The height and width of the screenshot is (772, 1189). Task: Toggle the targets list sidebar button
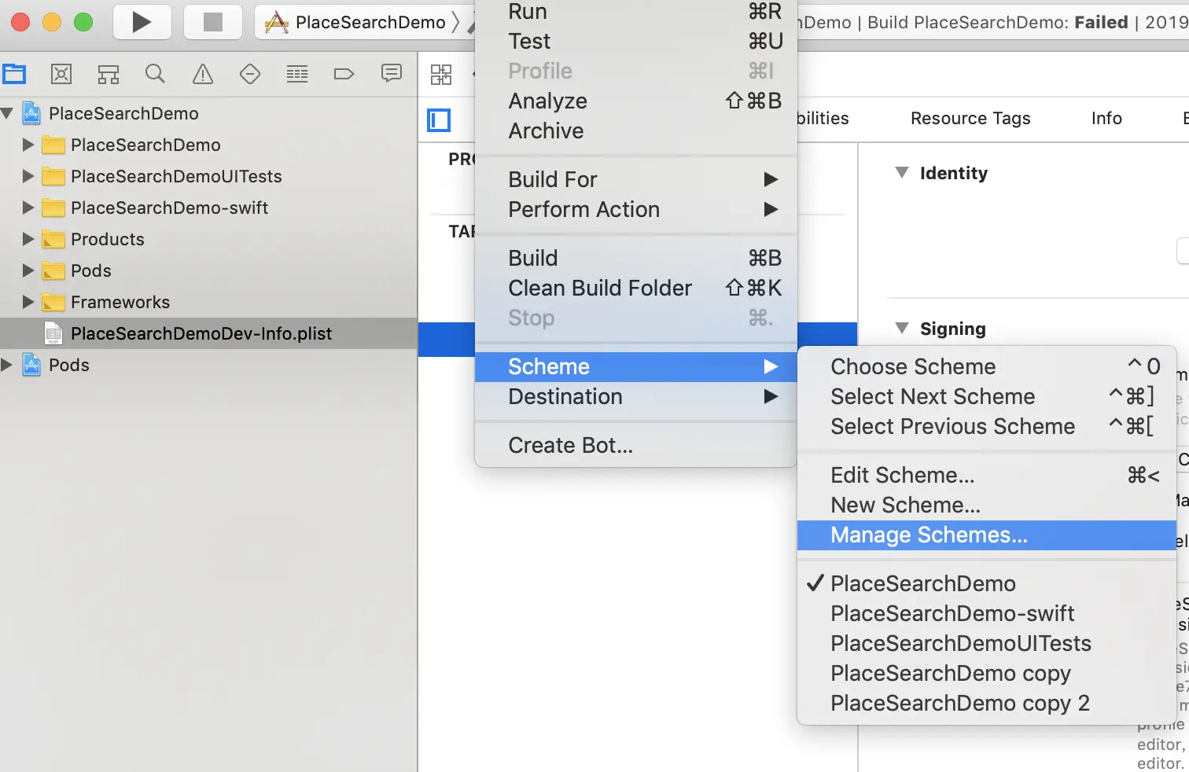click(439, 120)
